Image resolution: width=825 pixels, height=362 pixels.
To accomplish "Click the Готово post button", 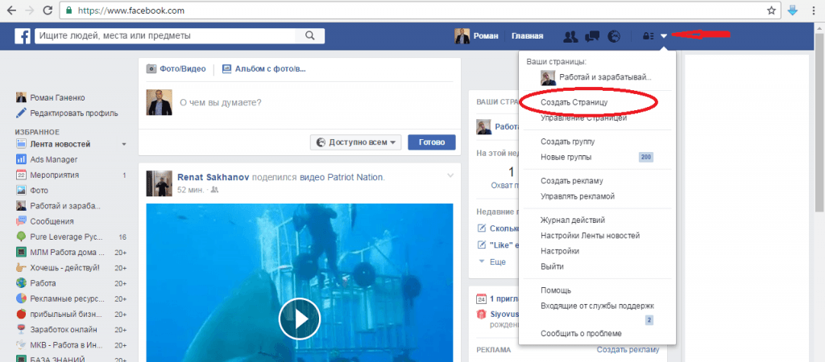I will click(x=432, y=142).
